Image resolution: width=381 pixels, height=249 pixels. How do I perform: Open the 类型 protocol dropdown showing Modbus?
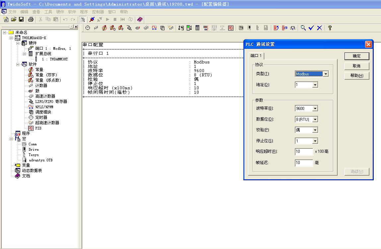pos(326,74)
